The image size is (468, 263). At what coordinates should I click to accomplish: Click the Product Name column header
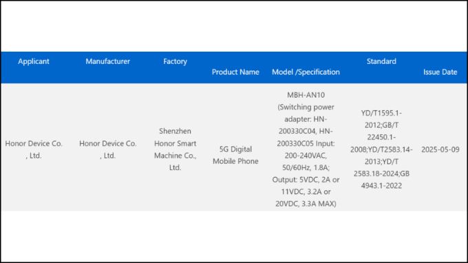[x=235, y=72]
